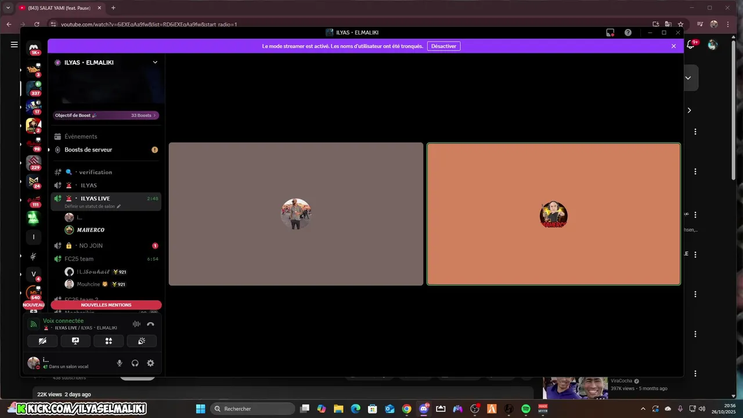Open browser tab search dropdown
743x418 pixels.
point(8,8)
